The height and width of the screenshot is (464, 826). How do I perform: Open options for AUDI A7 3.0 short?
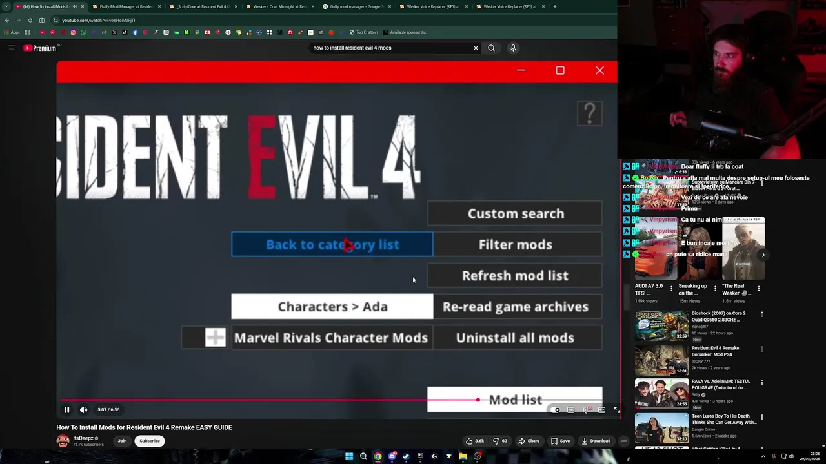(x=671, y=289)
